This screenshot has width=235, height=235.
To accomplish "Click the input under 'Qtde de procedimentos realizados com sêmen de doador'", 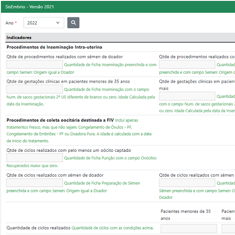I will coord(35,64).
